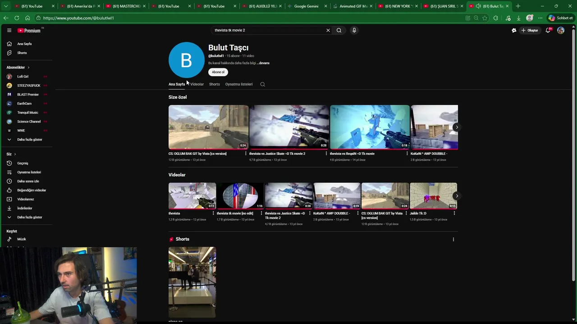Switch to the Videolar channel tab

point(197,84)
